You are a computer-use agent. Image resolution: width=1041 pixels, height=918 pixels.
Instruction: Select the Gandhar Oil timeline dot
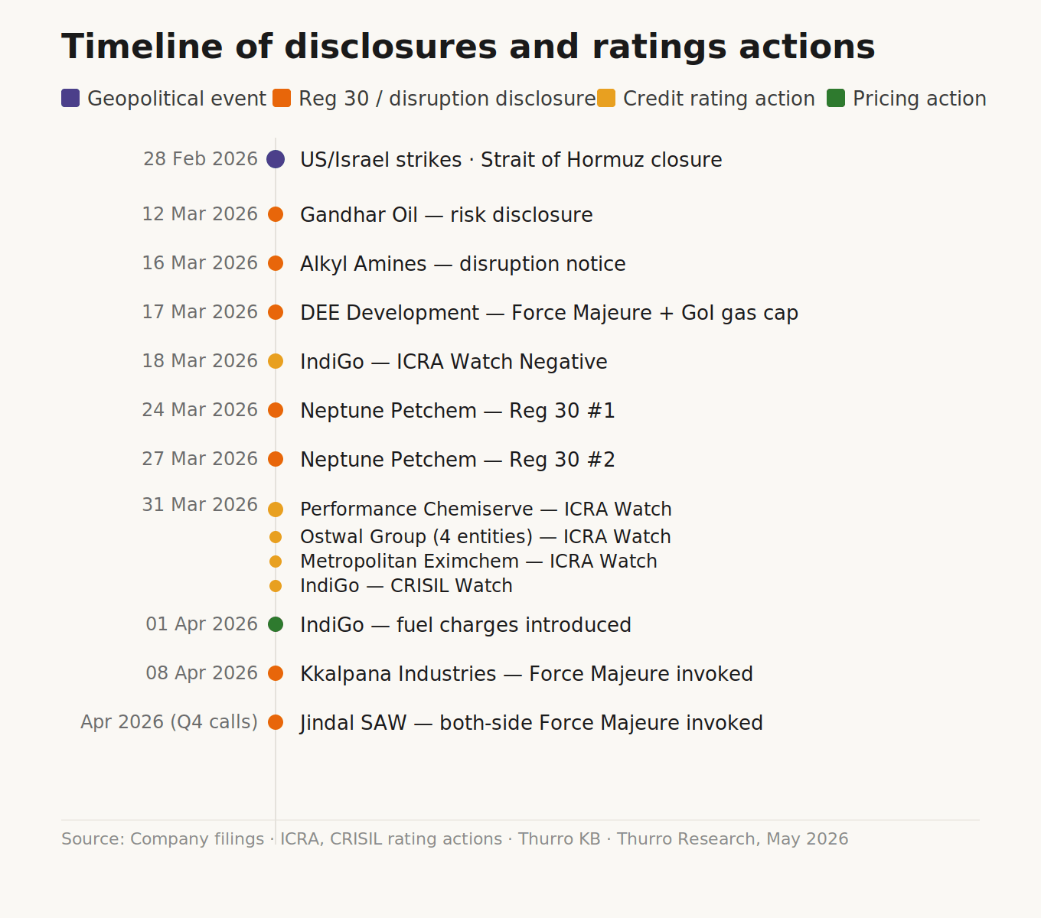[x=276, y=214]
